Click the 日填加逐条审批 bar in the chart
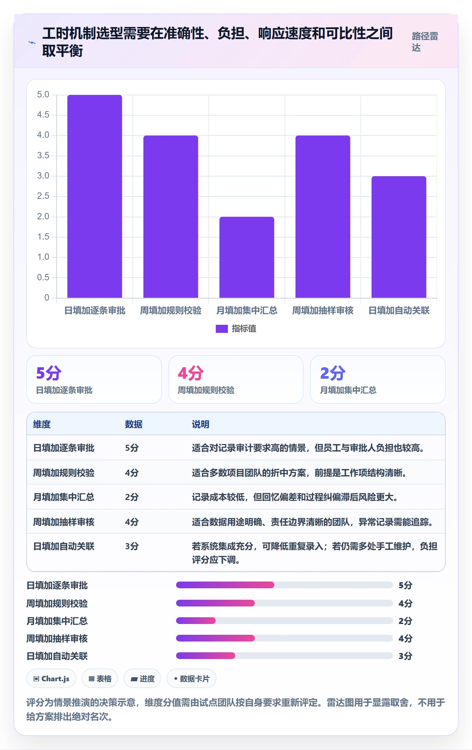Screen dimensions: 472x750 [95, 196]
